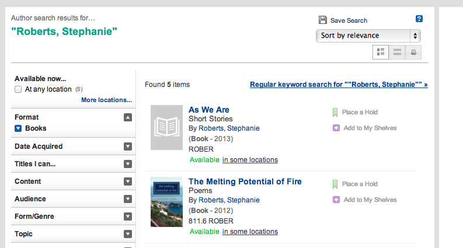Toggle the Books format filter checkbox
Viewport: 463px width, 248px height.
coord(18,128)
